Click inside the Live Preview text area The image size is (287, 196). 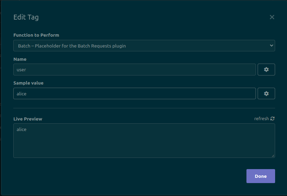click(x=144, y=140)
